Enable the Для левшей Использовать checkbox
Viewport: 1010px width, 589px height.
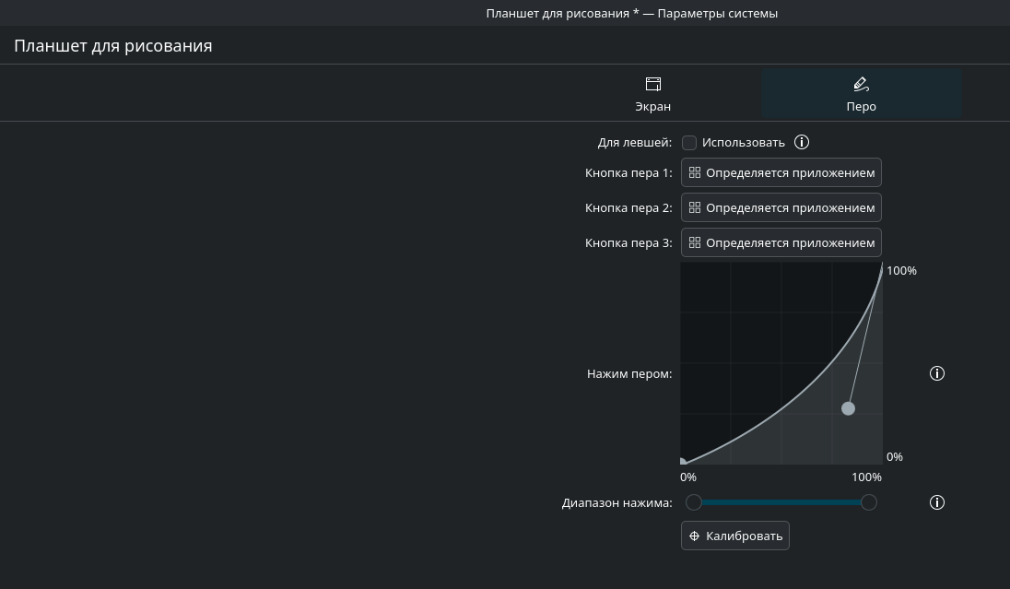click(689, 143)
